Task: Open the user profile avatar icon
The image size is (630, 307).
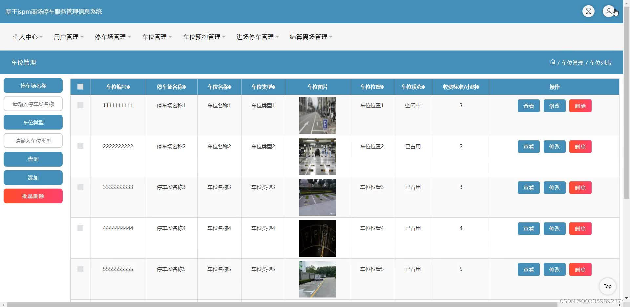Action: [x=609, y=11]
